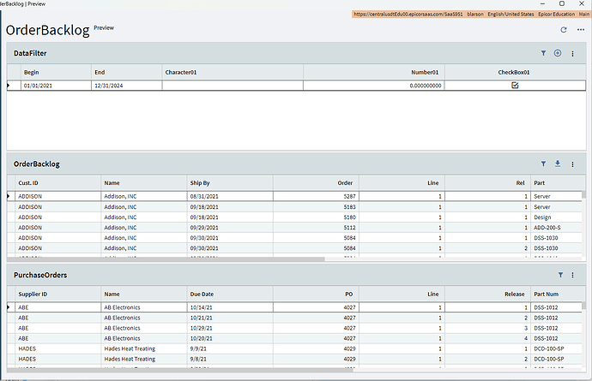Minimize the preview window
The image size is (592, 381).
click(x=542, y=3)
